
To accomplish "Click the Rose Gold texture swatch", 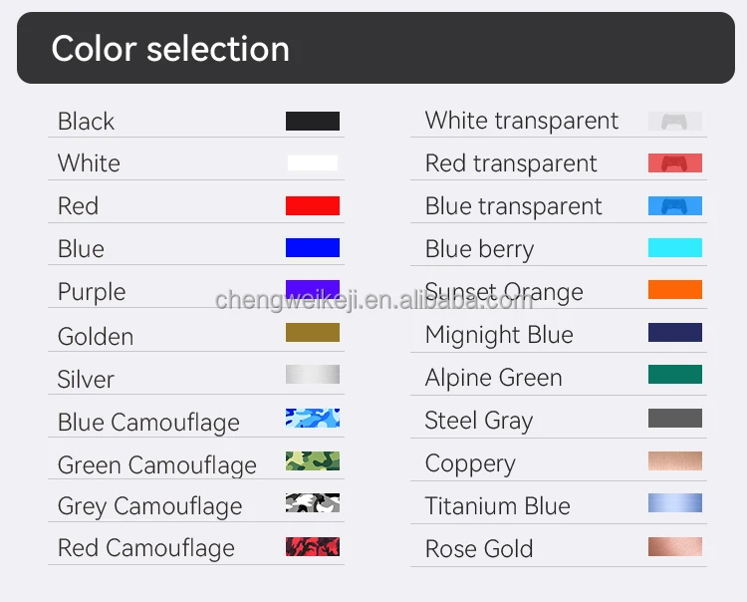I will click(x=674, y=546).
